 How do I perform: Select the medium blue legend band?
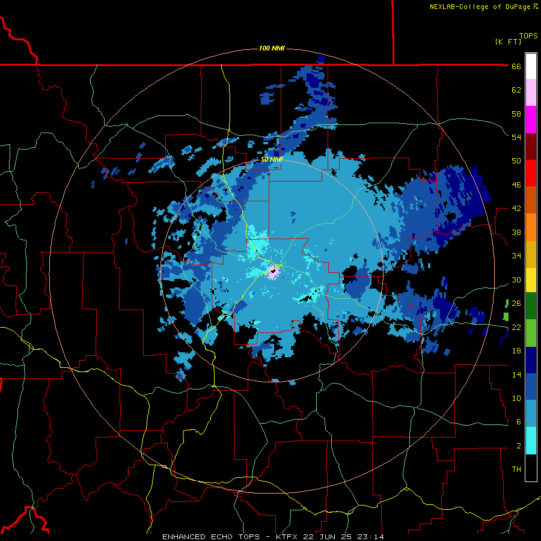point(531,387)
